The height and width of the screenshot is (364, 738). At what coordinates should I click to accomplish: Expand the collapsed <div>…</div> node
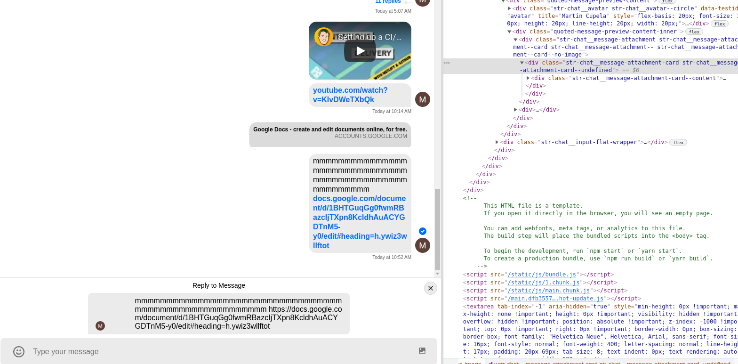pyautogui.click(x=515, y=110)
